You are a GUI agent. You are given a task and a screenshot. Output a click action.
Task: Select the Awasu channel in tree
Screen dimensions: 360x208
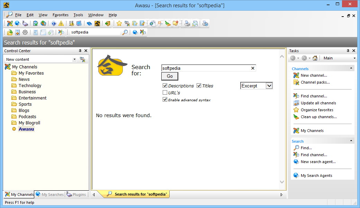pos(26,129)
